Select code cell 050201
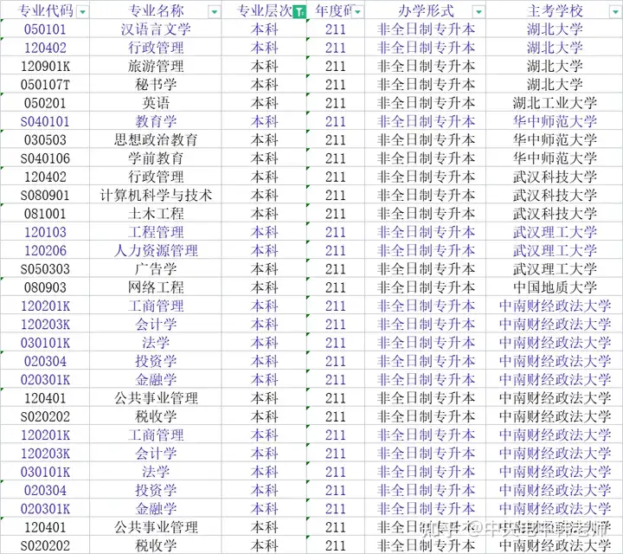623x554 pixels. tap(45, 103)
